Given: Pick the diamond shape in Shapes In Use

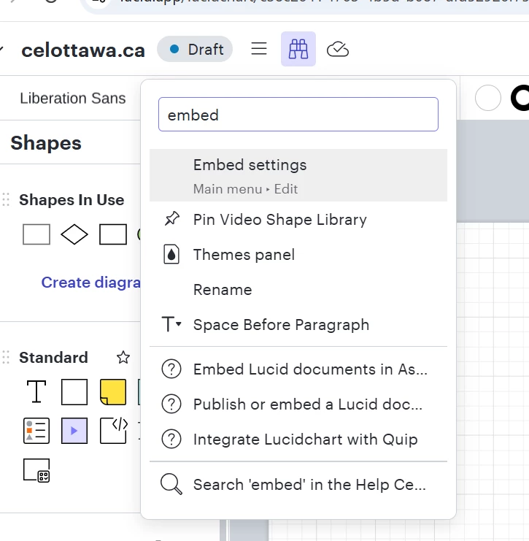Looking at the screenshot, I should 74,234.
